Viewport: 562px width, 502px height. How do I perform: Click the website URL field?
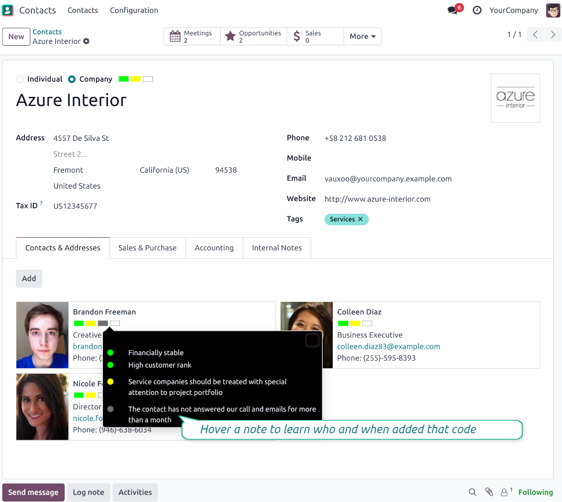377,199
